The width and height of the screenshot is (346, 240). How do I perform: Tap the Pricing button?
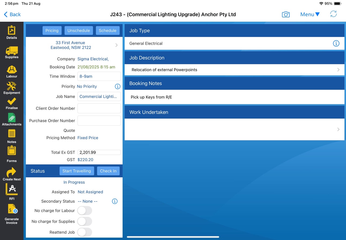pyautogui.click(x=52, y=31)
